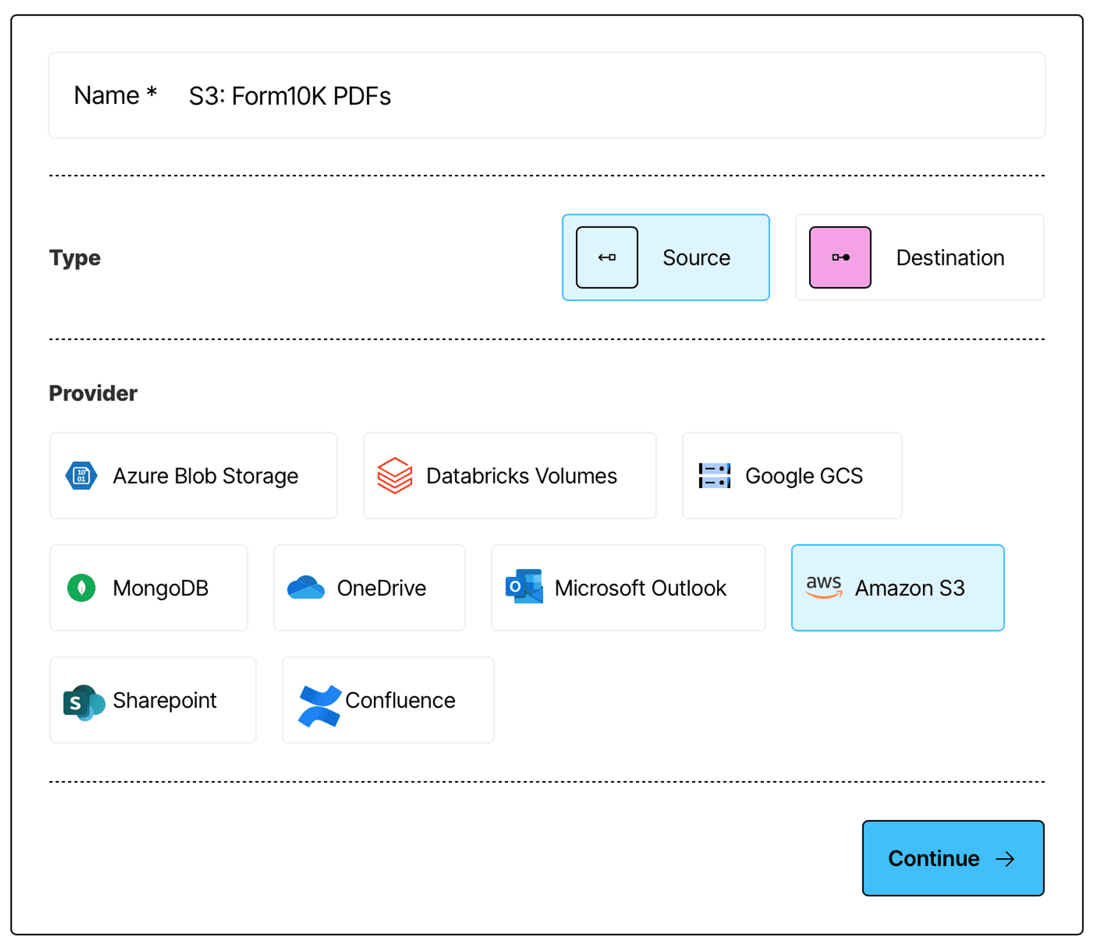The width and height of the screenshot is (1095, 946).
Task: Click the blue OneDrive cloud icon
Action: point(305,588)
